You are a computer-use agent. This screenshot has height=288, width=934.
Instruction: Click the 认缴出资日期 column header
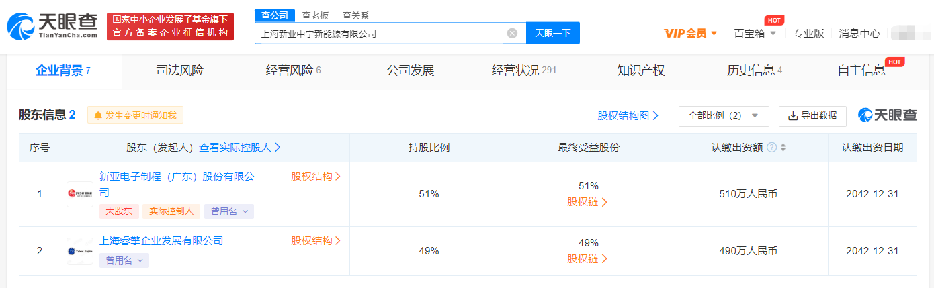[872, 148]
